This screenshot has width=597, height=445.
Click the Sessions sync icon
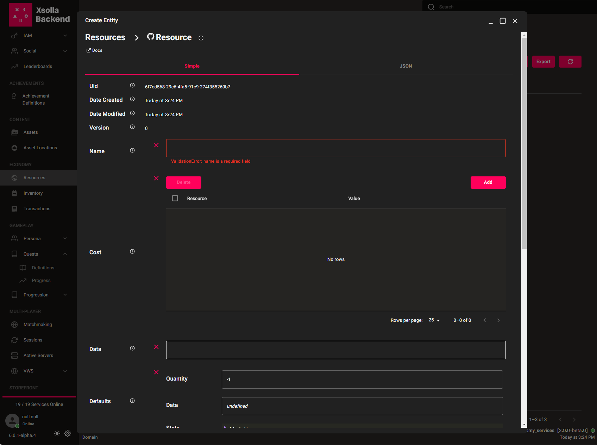tap(14, 340)
